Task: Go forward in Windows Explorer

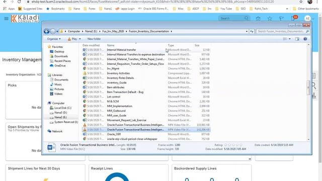Action: [53, 31]
